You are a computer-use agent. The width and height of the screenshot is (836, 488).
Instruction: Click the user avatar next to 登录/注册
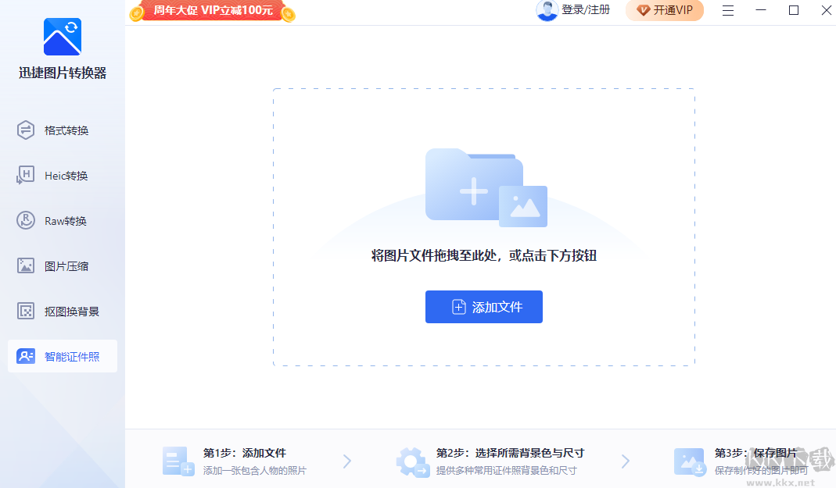pyautogui.click(x=547, y=11)
